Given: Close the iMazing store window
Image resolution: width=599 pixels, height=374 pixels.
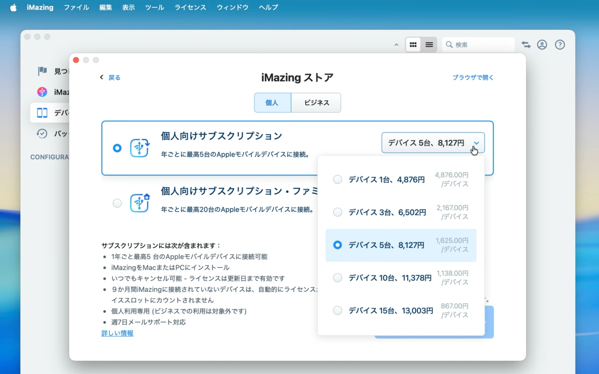Looking at the screenshot, I should (x=76, y=60).
